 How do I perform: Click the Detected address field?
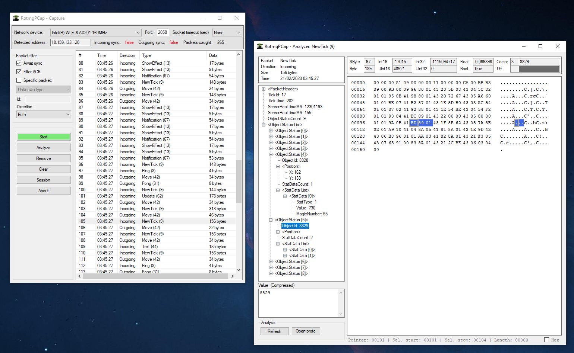pos(70,42)
